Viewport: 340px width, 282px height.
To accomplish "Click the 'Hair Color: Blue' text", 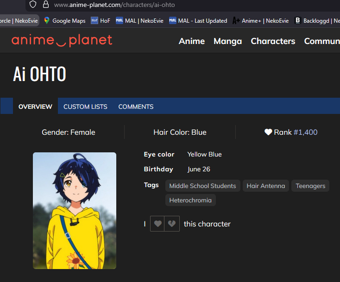I will (180, 132).
